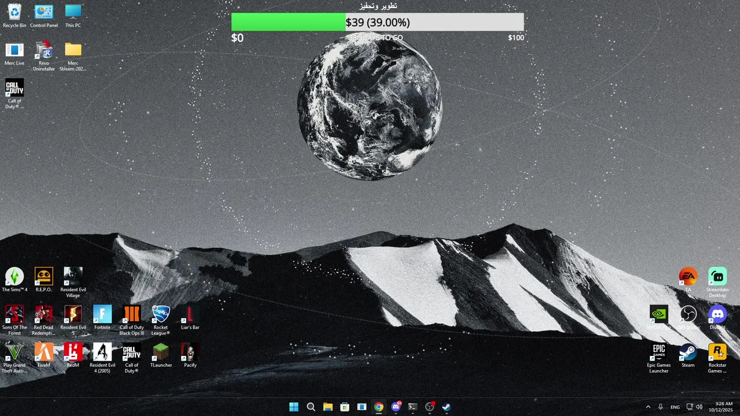Open Call of Duty Black Ops III

[132, 320]
